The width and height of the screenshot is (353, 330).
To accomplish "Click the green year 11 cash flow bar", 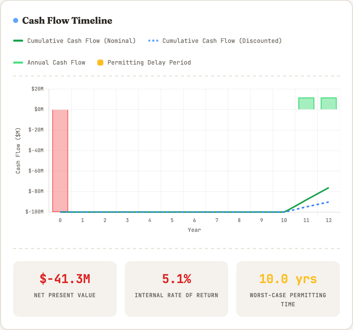I will (x=306, y=103).
